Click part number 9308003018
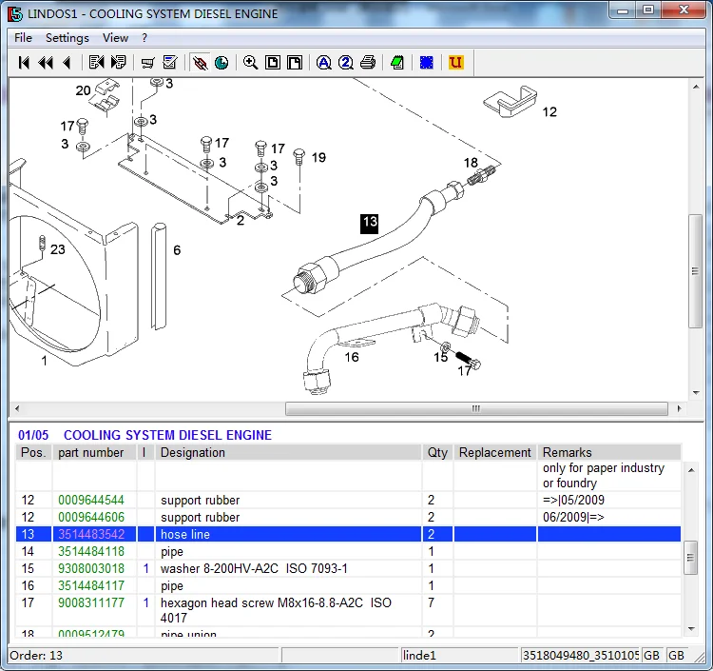 click(x=91, y=568)
